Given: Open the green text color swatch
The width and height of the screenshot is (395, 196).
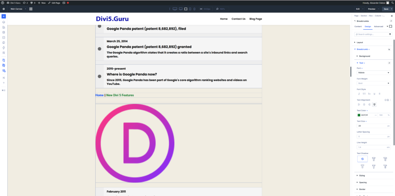Looking at the screenshot, I should click(x=359, y=115).
